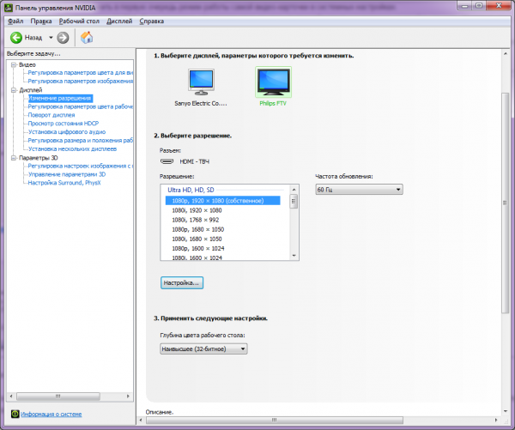Viewport: 515px width, 430px height.
Task: Click the Назад button label
Action: (x=33, y=38)
